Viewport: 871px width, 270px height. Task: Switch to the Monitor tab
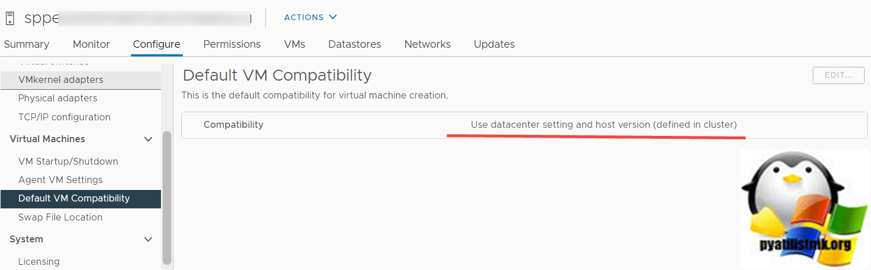click(x=91, y=44)
